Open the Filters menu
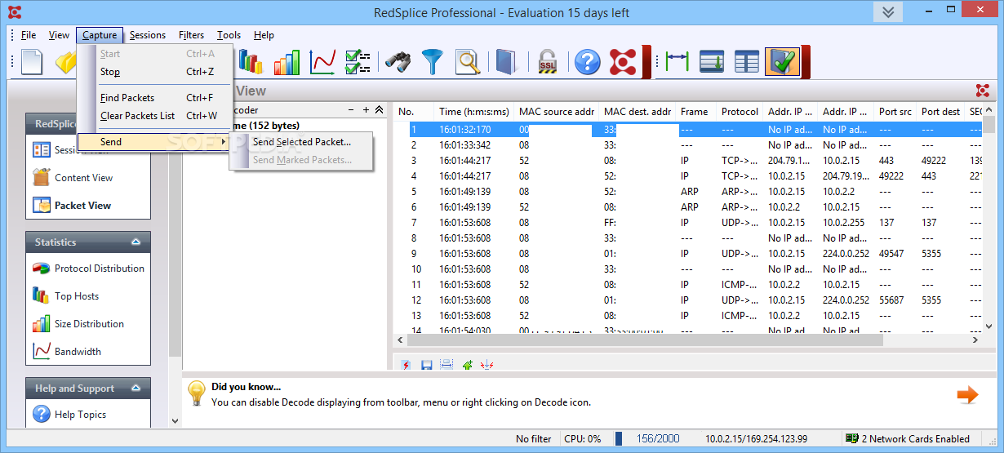The height and width of the screenshot is (453, 1004). click(192, 35)
